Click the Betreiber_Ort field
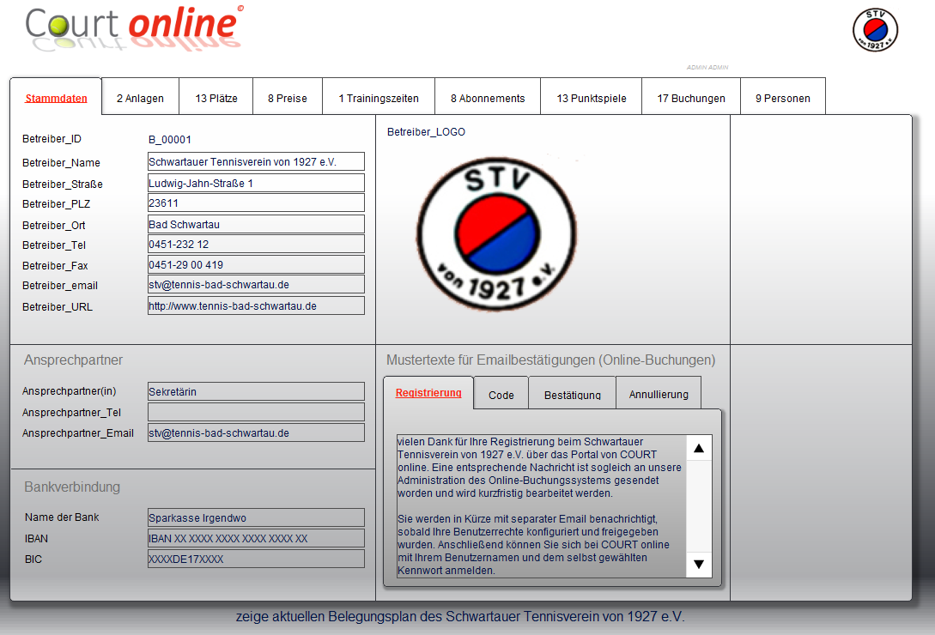 point(256,224)
